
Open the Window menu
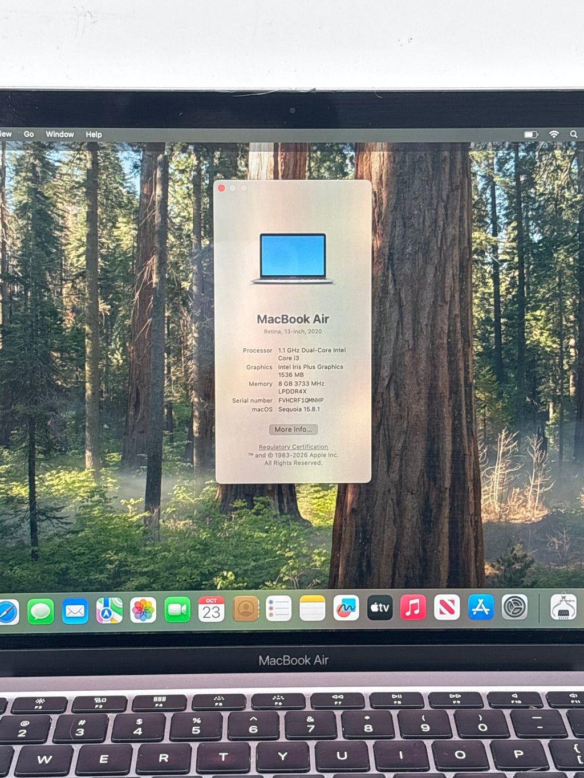(60, 135)
